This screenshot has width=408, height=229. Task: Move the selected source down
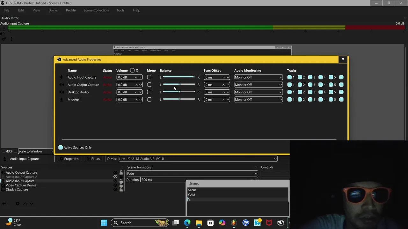click(31, 204)
